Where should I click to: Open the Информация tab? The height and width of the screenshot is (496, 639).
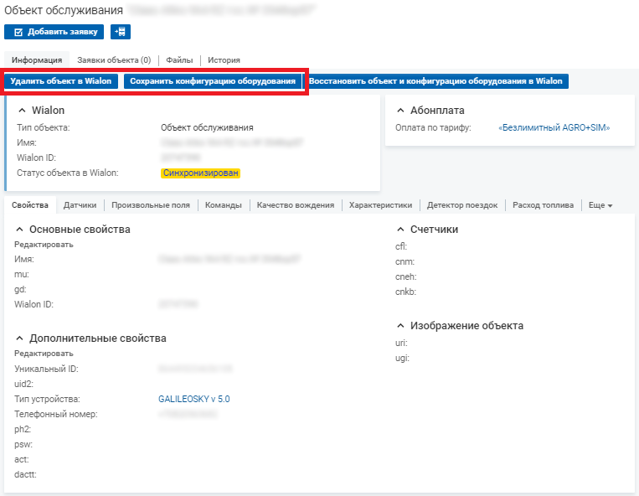tap(37, 60)
